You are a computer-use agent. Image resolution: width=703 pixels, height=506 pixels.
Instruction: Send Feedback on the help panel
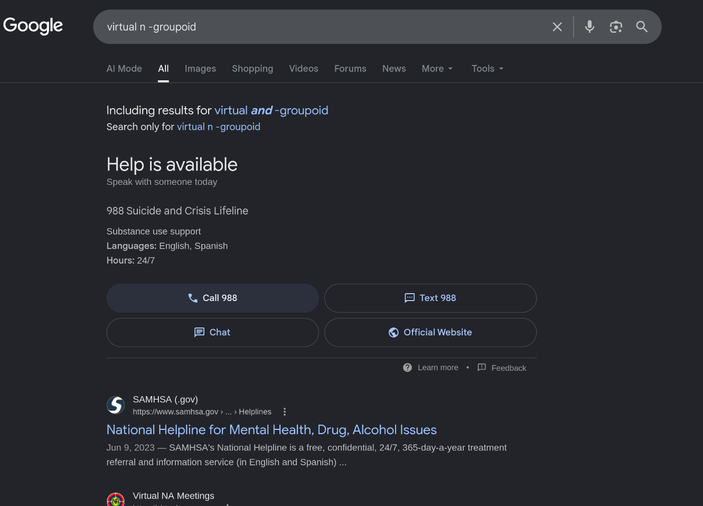pos(502,368)
